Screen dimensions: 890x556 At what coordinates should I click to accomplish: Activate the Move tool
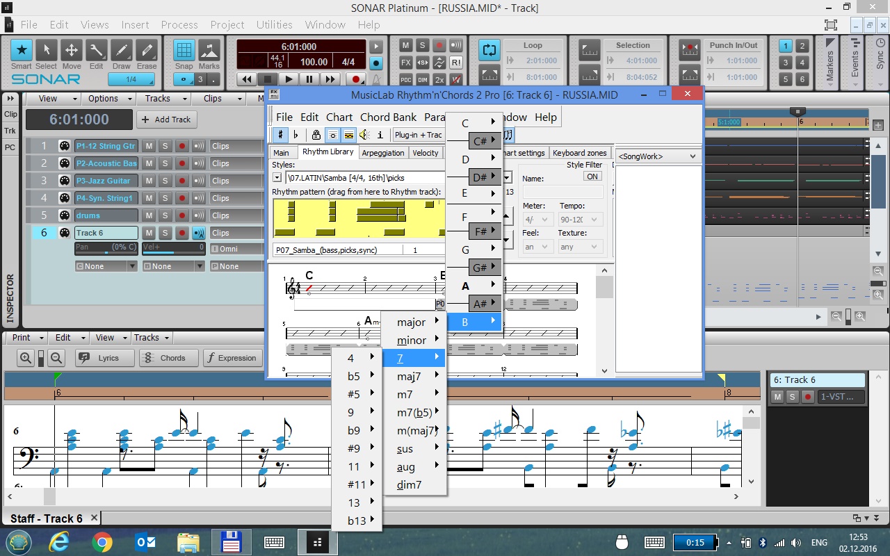71,51
